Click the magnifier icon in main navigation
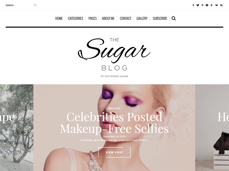 [x=174, y=18]
